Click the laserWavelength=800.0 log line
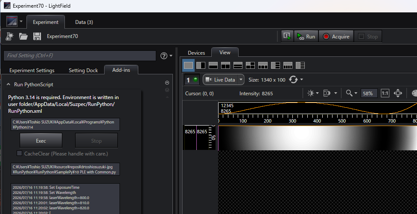The height and width of the screenshot is (214, 417). click(x=51, y=198)
